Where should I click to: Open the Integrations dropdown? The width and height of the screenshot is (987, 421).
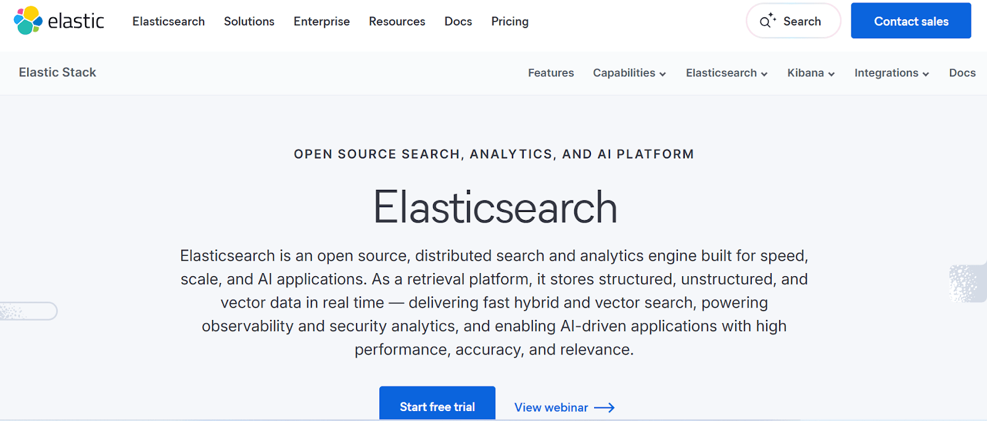[890, 73]
